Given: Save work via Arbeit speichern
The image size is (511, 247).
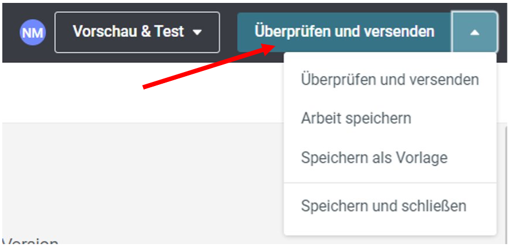Looking at the screenshot, I should (x=389, y=119).
